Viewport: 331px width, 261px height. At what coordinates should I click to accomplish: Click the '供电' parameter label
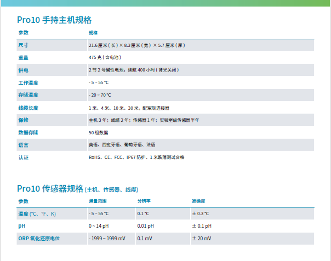23,70
